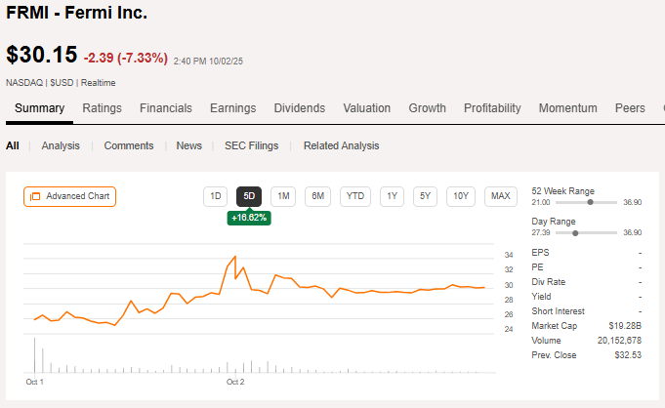This screenshot has width=665, height=408.
Task: Click the Day Range slider marker
Action: click(x=575, y=233)
